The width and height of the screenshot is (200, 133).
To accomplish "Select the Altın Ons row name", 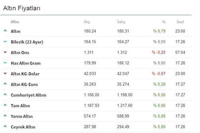I will coord(20,53).
